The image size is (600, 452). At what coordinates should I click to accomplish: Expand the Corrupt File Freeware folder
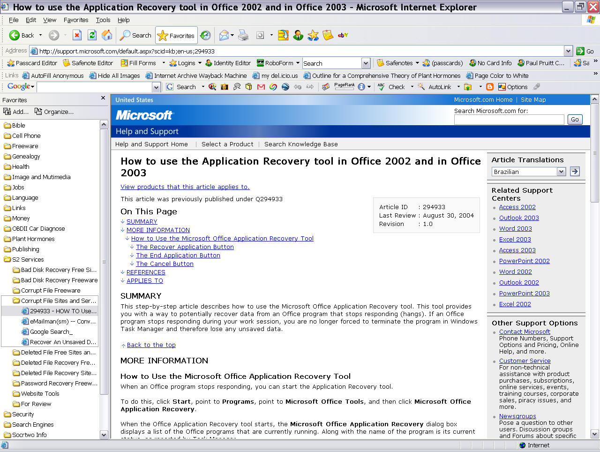pos(46,290)
